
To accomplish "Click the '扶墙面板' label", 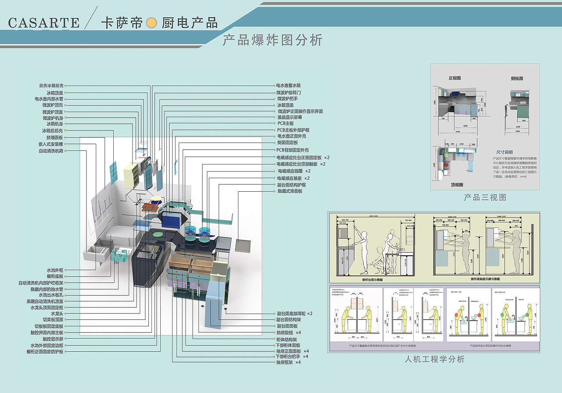I will [55, 138].
